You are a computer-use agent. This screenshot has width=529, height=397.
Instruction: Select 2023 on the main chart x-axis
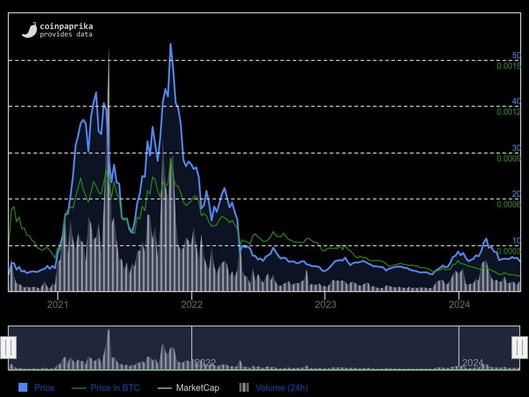pyautogui.click(x=325, y=305)
